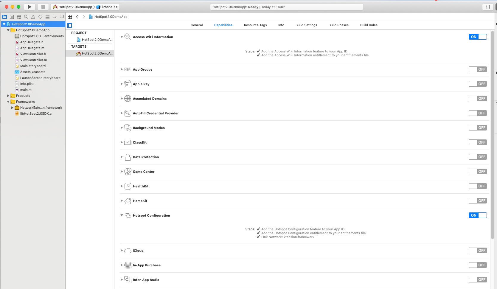The image size is (497, 289).
Task: Go back in editor history
Action: pyautogui.click(x=77, y=17)
